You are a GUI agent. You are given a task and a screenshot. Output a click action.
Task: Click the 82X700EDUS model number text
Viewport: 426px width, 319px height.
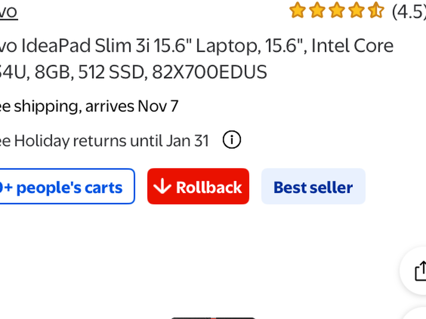[209, 72]
